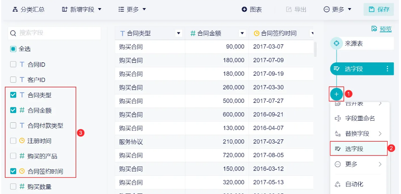
Task: Click the 分类汇总 grouping icon
Action: point(15,9)
